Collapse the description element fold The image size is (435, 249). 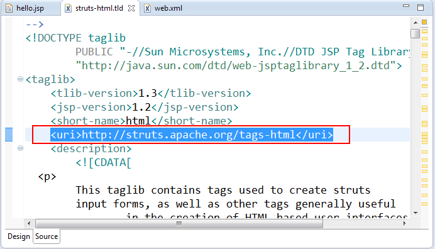click(x=20, y=148)
